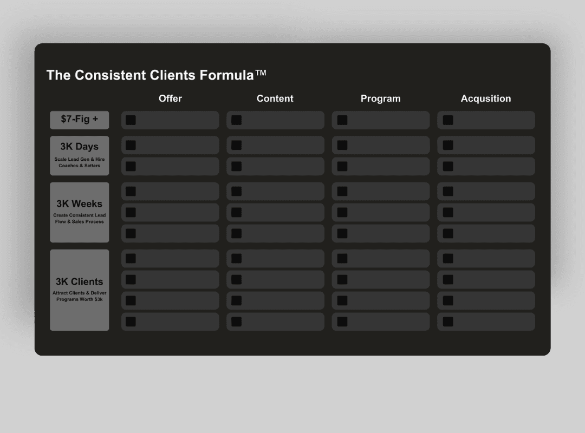Viewport: 585px width, 433px height.
Task: Click the Acqusition column header
Action: [486, 99]
